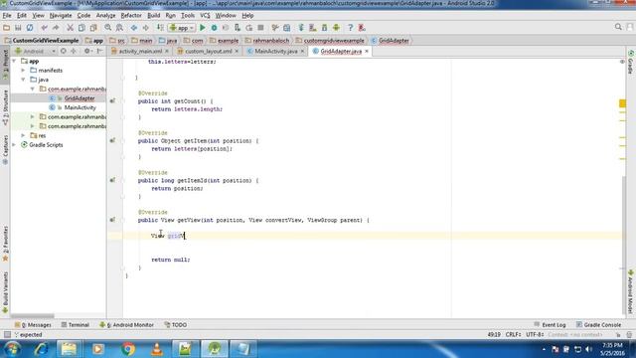The height and width of the screenshot is (358, 636).
Task: Expand Gradle Scripts node
Action: click(14, 144)
